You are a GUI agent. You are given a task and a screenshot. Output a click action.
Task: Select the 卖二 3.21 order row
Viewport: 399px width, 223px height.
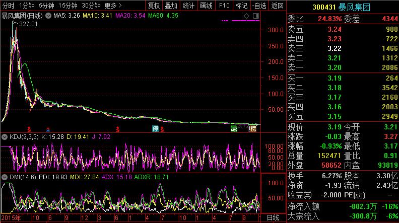[343, 58]
